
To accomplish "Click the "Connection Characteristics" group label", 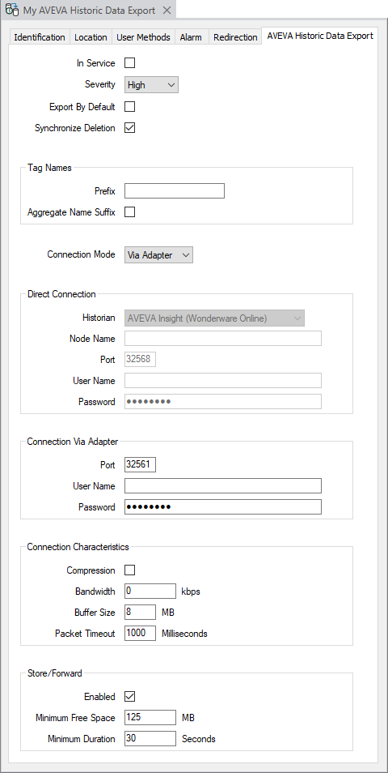I will [78, 547].
